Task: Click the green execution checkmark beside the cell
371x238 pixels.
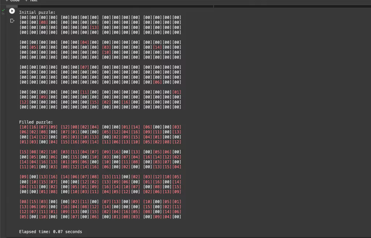Action: [3, 10]
